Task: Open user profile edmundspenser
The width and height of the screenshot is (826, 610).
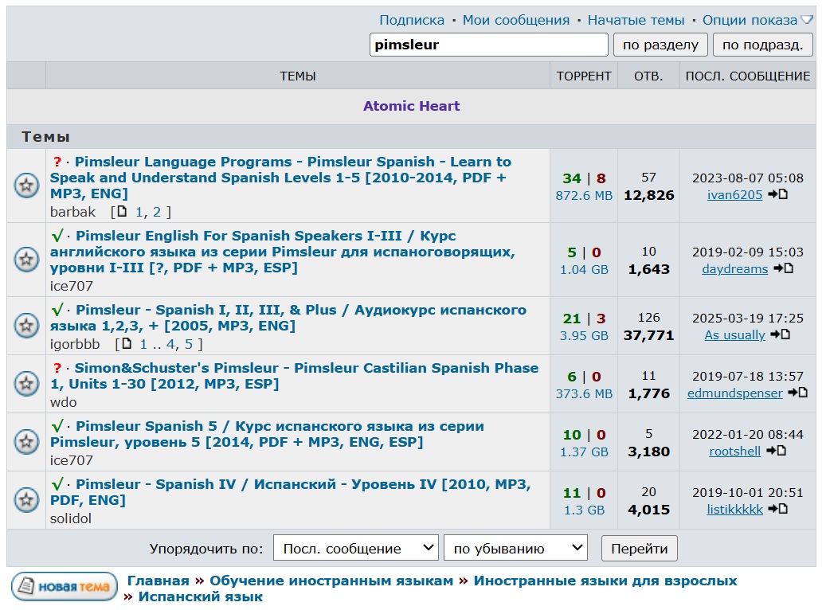Action: coord(735,393)
